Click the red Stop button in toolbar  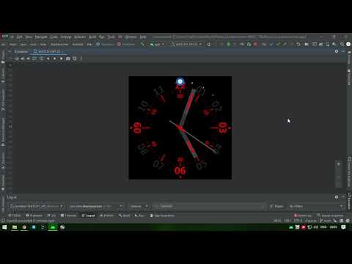[x=255, y=44]
